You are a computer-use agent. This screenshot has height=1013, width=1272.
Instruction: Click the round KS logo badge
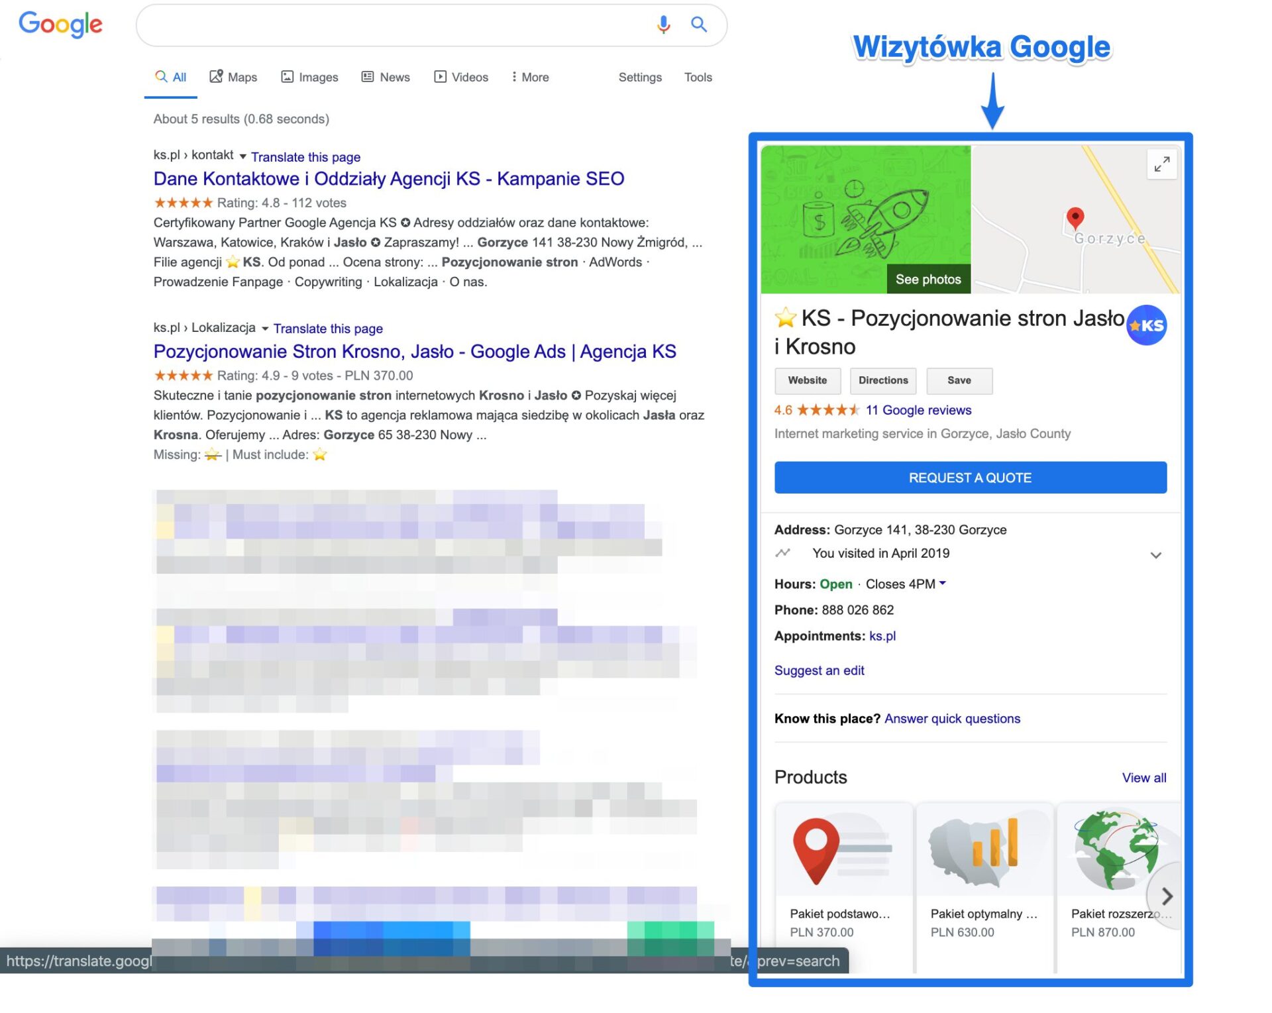pos(1146,325)
